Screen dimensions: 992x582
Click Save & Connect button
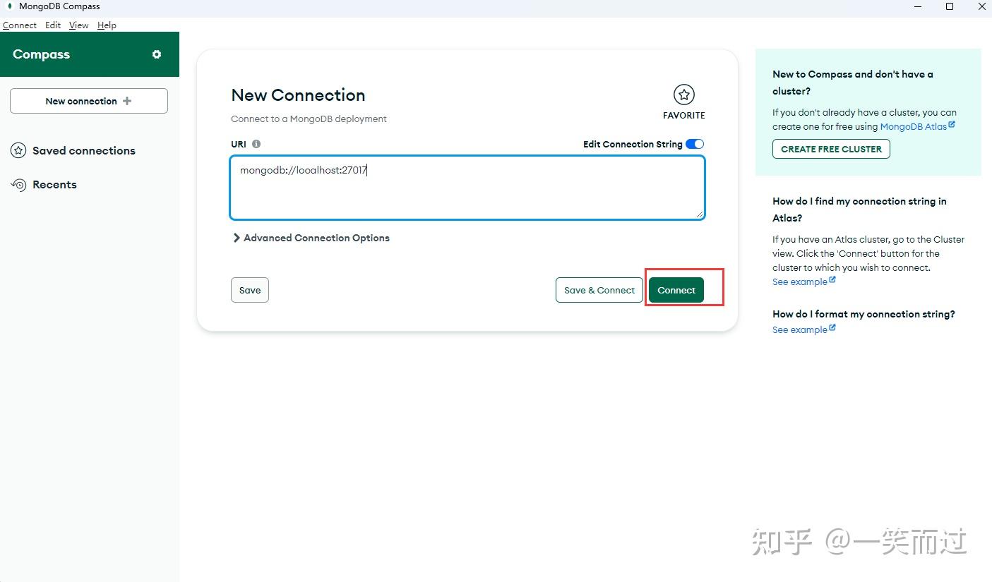[599, 290]
